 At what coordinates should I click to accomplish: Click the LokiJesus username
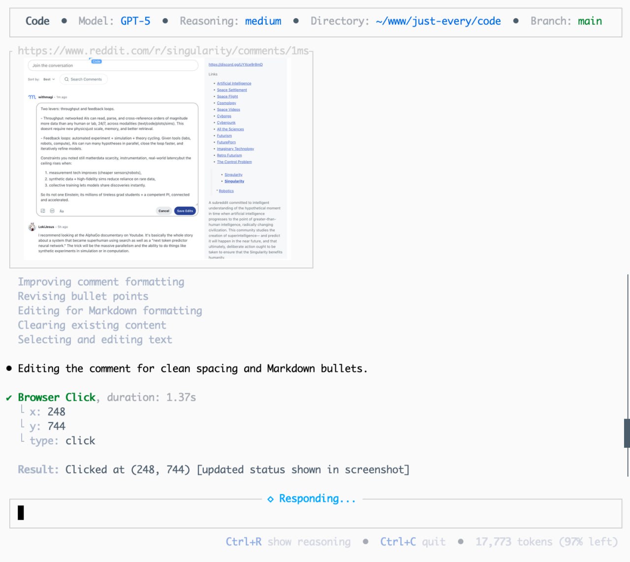46,227
